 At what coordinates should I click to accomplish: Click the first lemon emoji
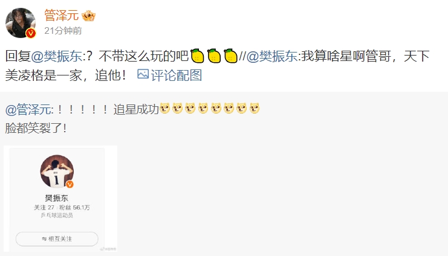click(197, 56)
